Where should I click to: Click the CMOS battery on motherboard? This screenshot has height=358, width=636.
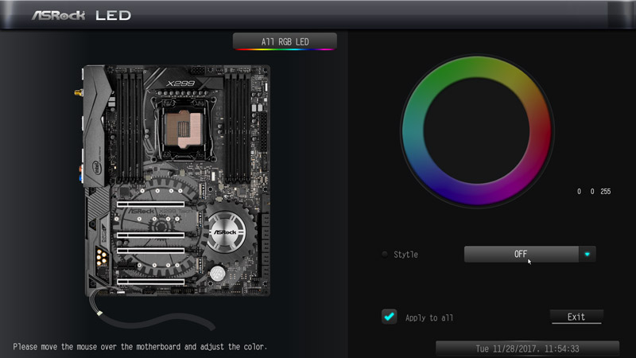pyautogui.click(x=217, y=273)
